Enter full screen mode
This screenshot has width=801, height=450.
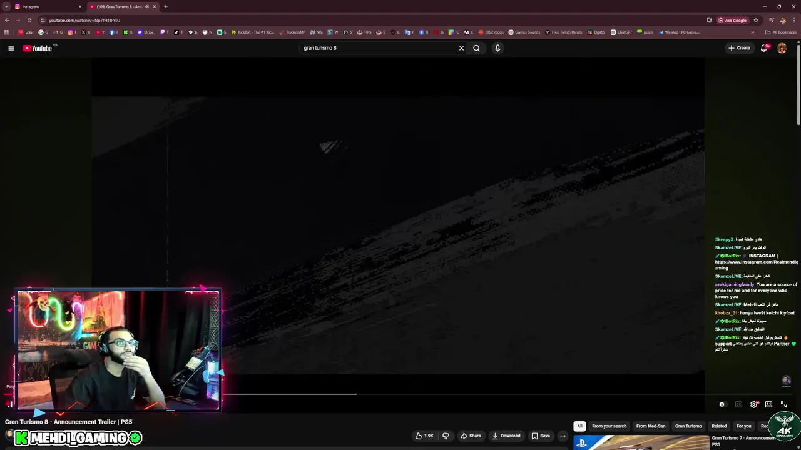(783, 404)
